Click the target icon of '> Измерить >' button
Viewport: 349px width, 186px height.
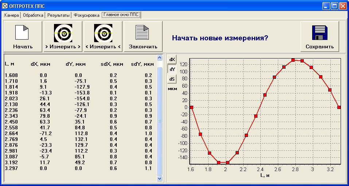[x=63, y=33]
